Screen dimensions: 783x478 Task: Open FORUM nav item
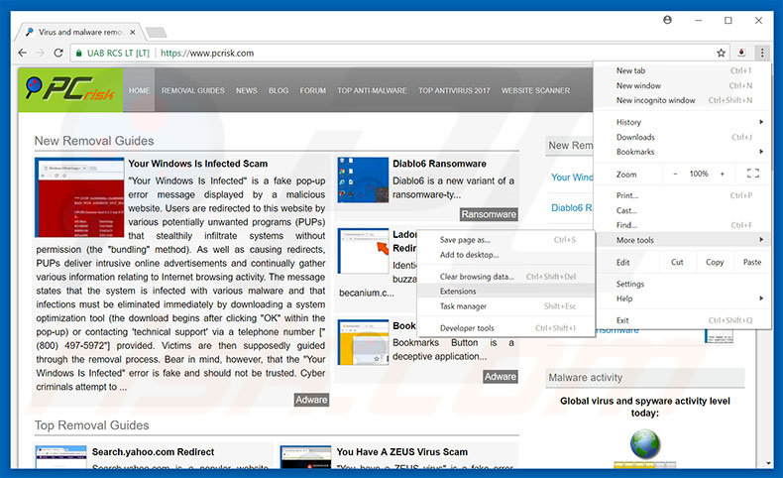(x=312, y=90)
